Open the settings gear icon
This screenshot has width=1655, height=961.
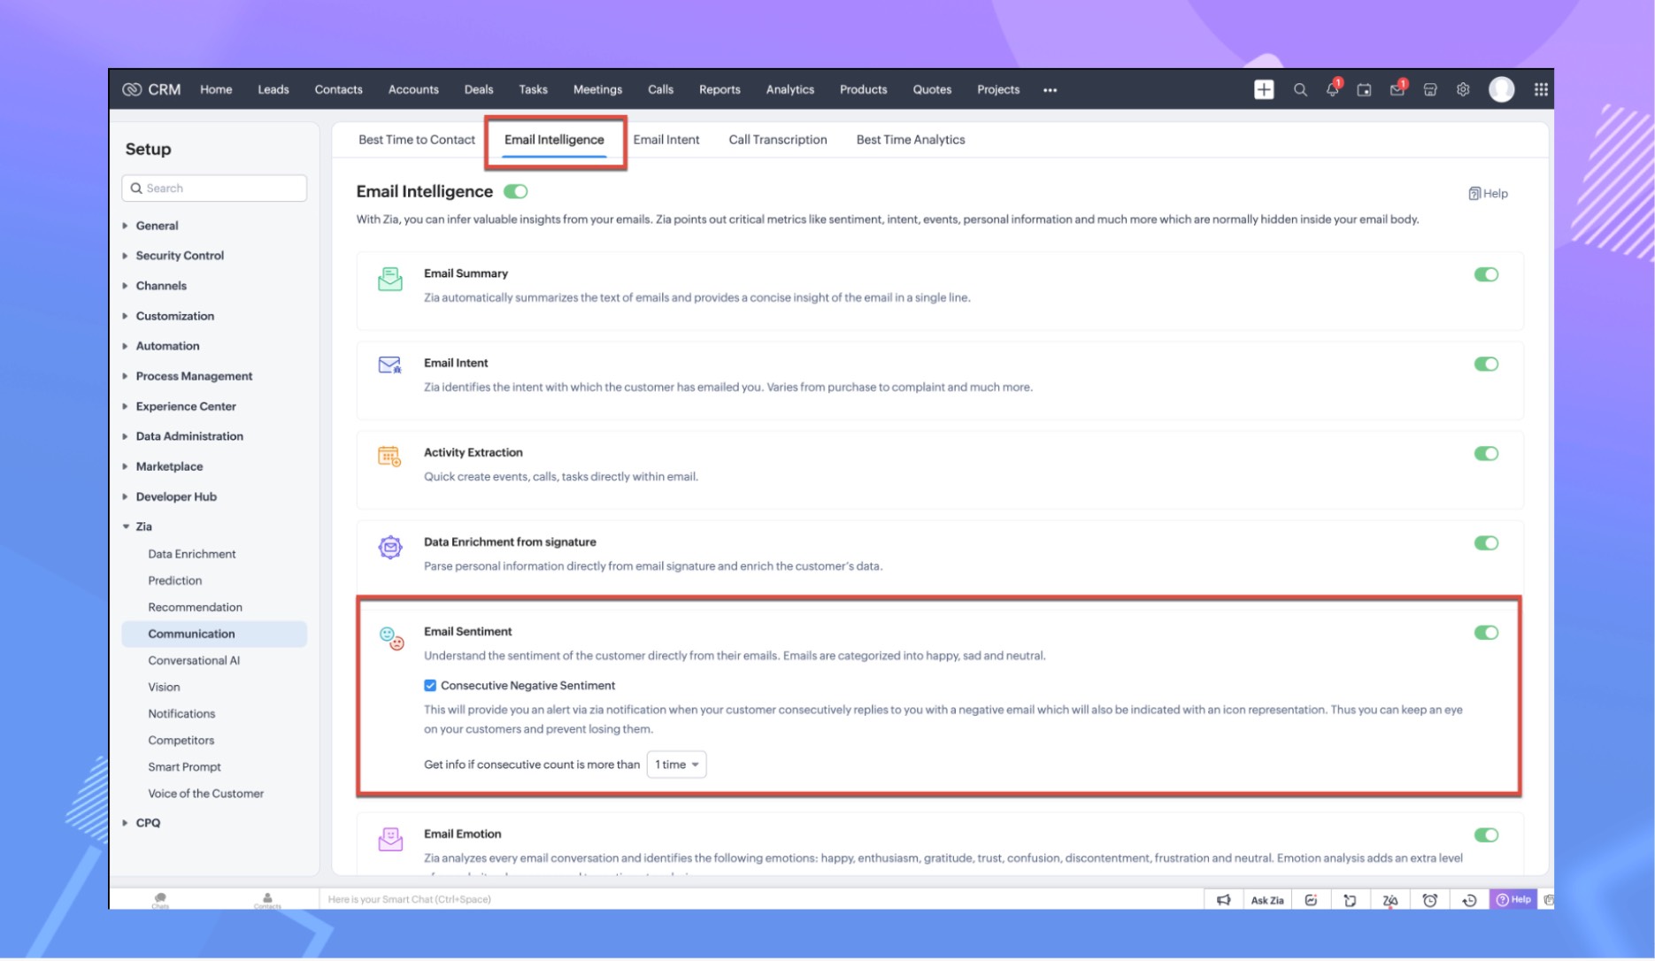tap(1463, 89)
